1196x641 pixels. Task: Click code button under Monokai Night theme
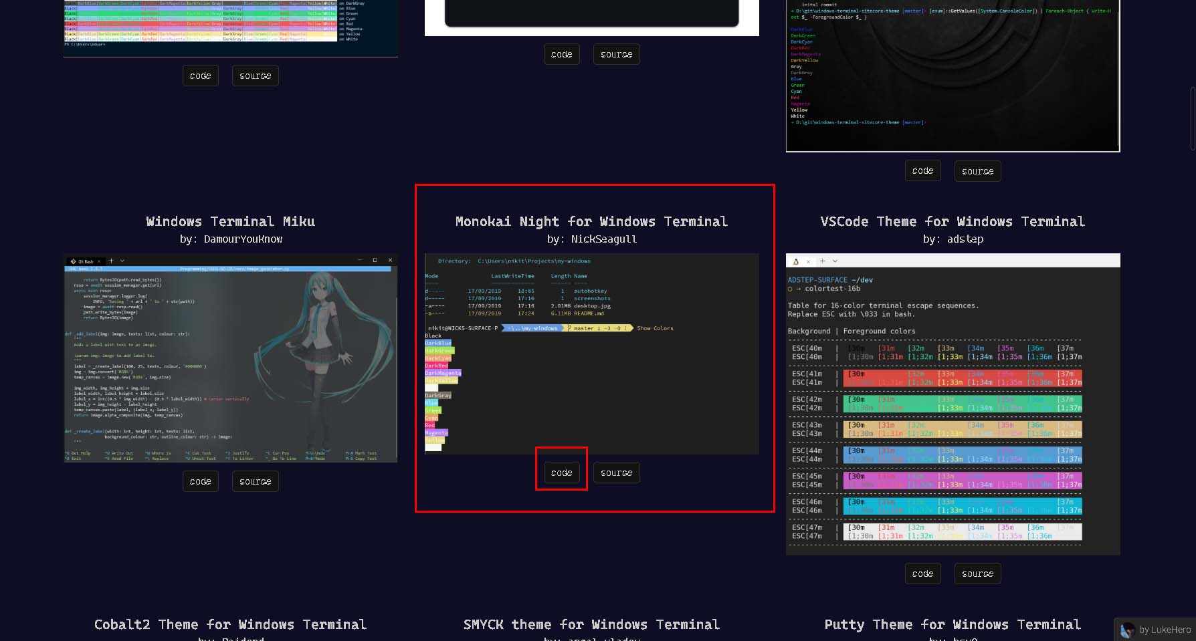pyautogui.click(x=561, y=473)
